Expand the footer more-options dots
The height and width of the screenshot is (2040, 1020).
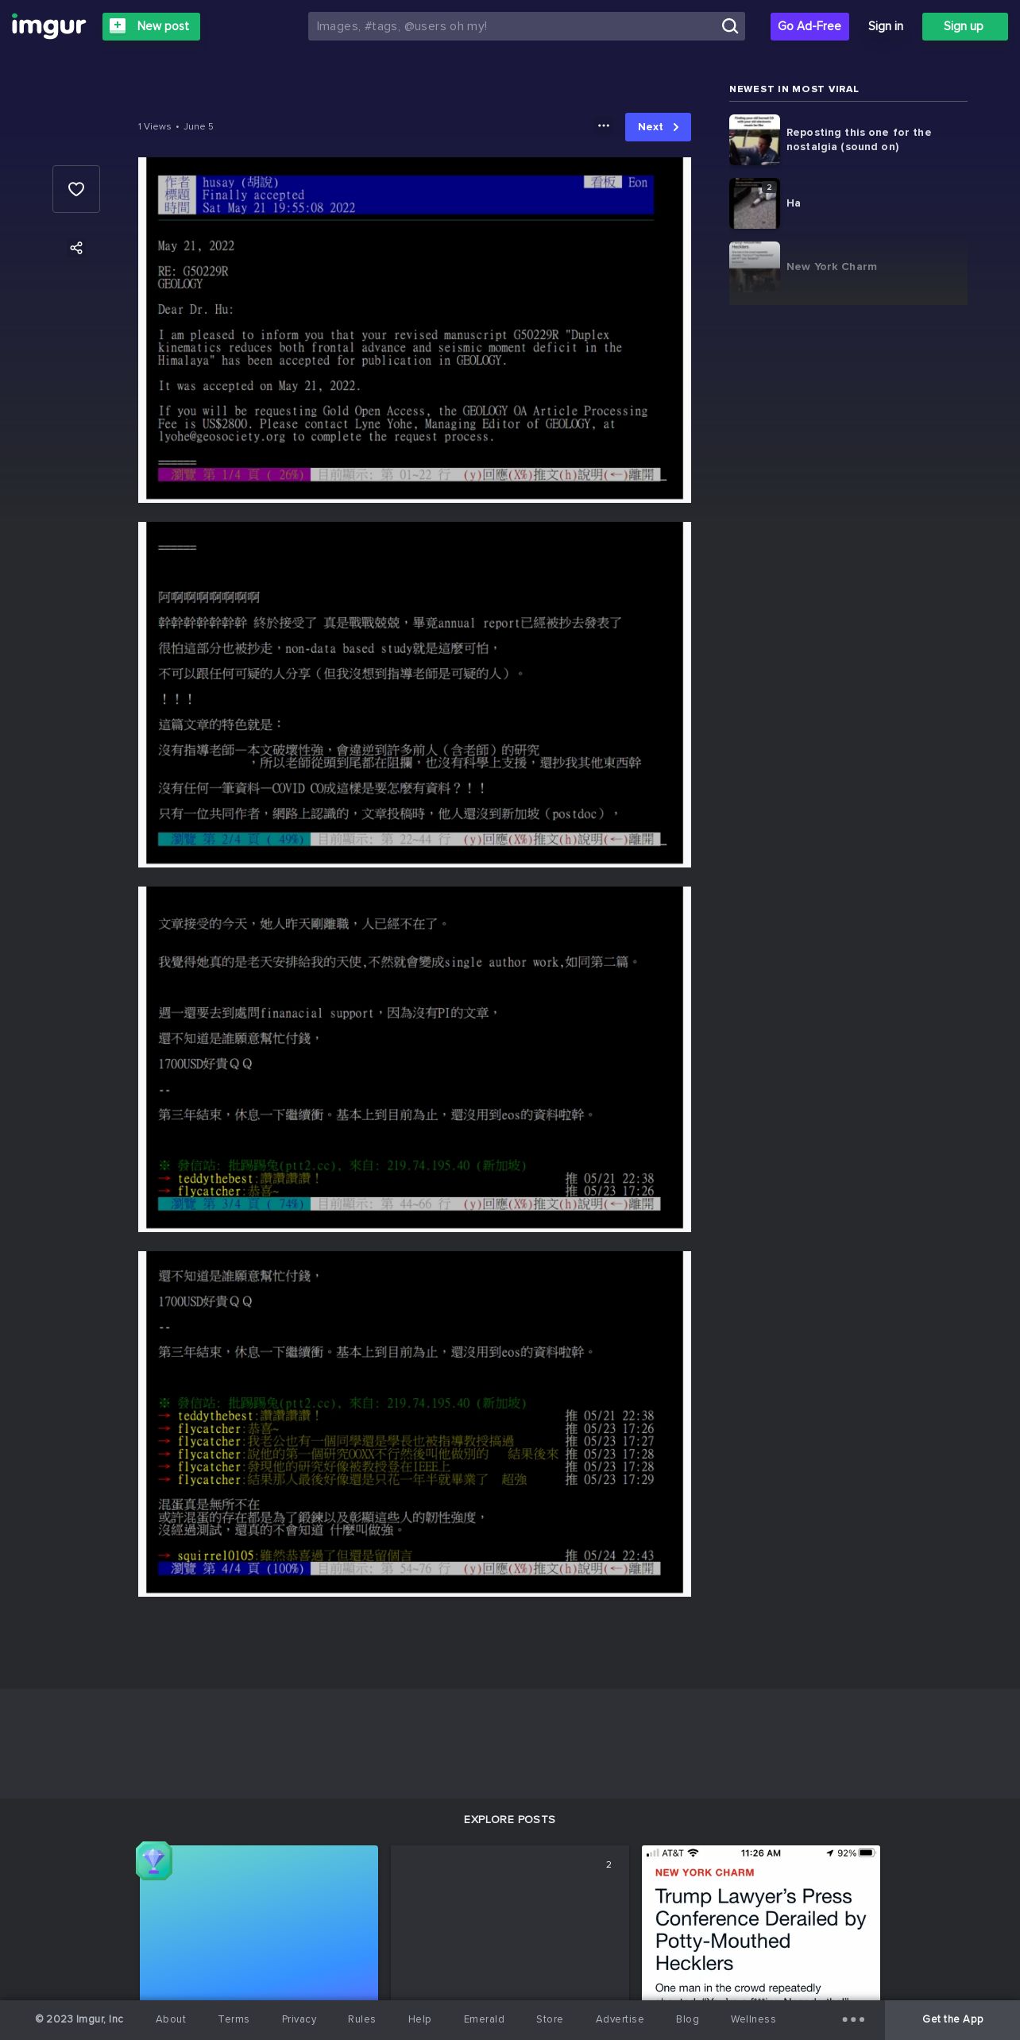(x=853, y=2019)
